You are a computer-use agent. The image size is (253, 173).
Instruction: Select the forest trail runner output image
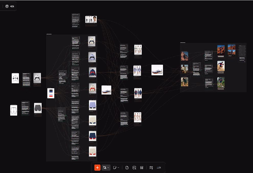221,82
